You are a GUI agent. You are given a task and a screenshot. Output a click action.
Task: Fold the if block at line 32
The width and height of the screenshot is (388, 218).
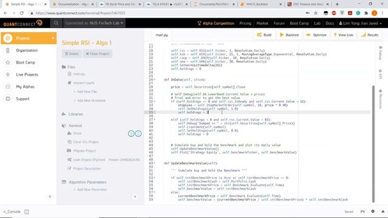[x=155, y=101]
